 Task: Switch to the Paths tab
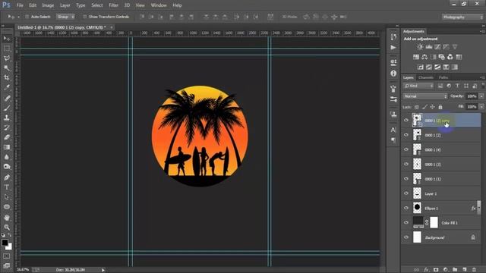443,77
